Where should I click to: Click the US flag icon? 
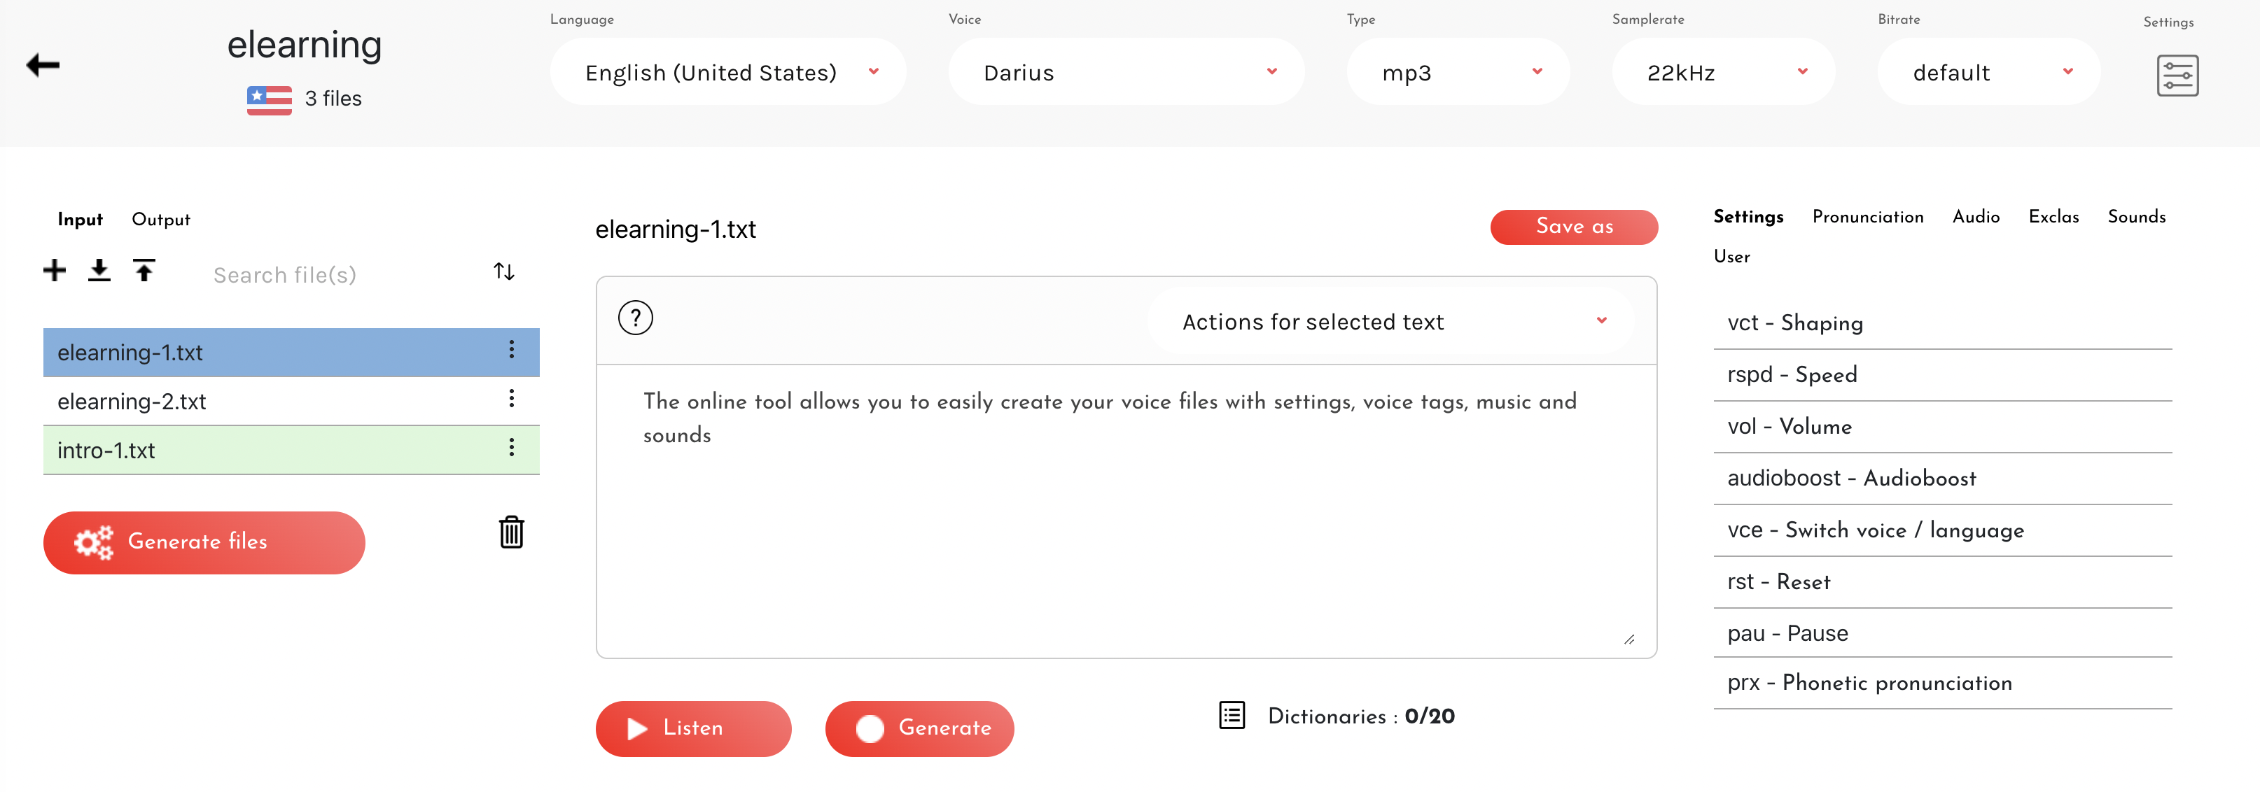(x=270, y=100)
